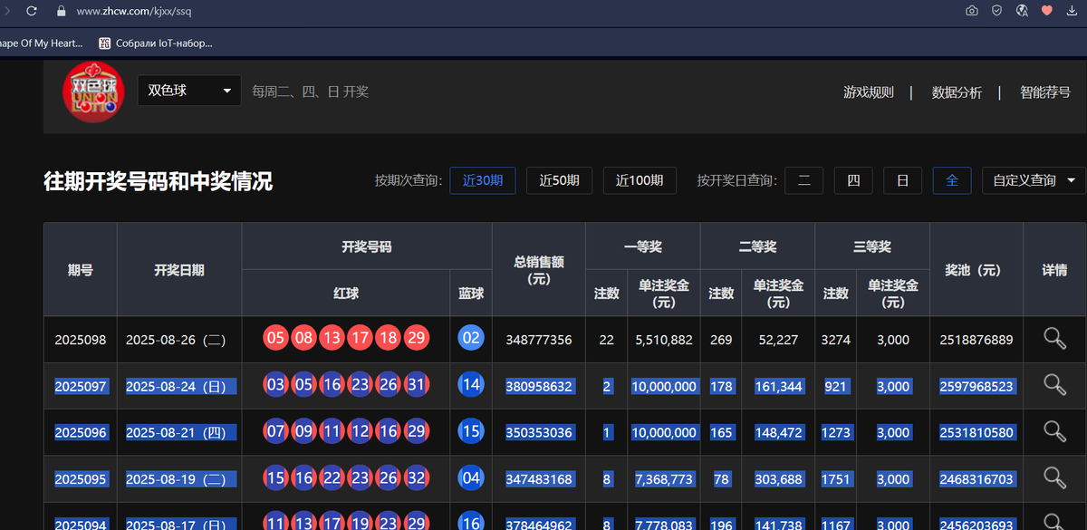Screen dimensions: 1087x530
Task: Click red ball 31 in draw 2025097
Action: pyautogui.click(x=417, y=385)
